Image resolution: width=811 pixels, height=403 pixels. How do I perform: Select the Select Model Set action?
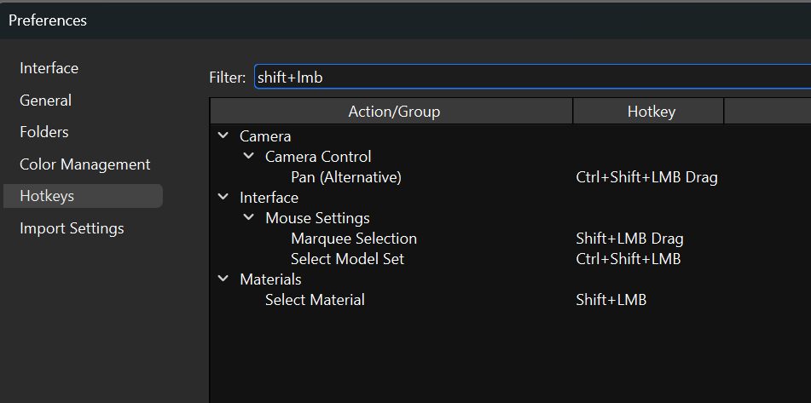[347, 259]
